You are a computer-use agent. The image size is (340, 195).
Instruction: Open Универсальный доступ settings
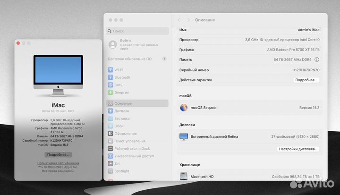(137, 156)
